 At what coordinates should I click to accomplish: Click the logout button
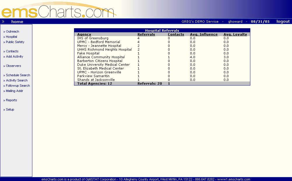(282, 21)
